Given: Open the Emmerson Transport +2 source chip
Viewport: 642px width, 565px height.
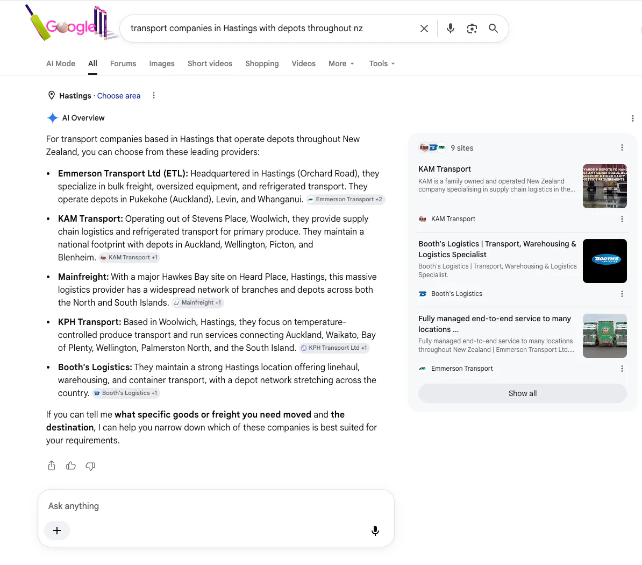Looking at the screenshot, I should pyautogui.click(x=346, y=200).
